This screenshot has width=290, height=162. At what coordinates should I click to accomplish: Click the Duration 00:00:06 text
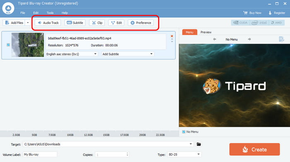coord(104,45)
